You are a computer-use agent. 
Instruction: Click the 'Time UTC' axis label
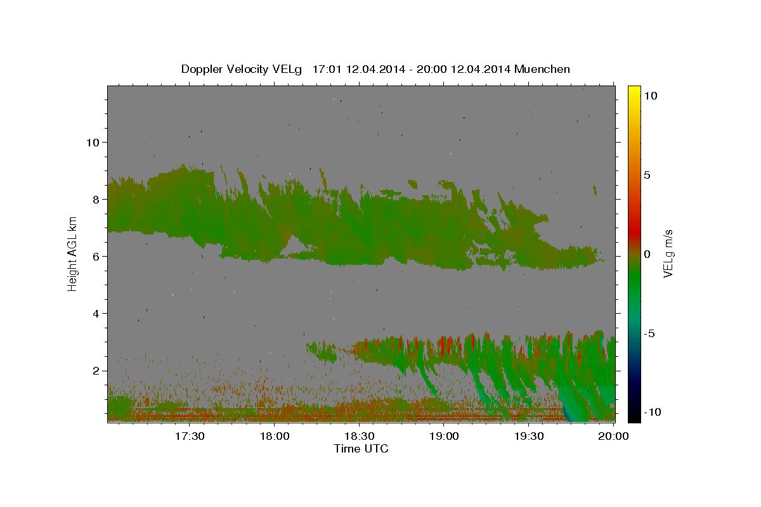(361, 449)
